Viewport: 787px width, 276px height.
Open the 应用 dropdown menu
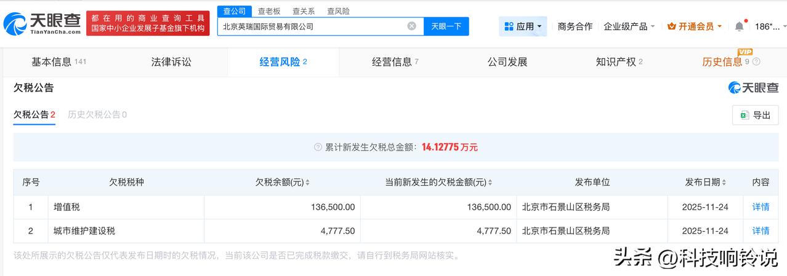523,26
